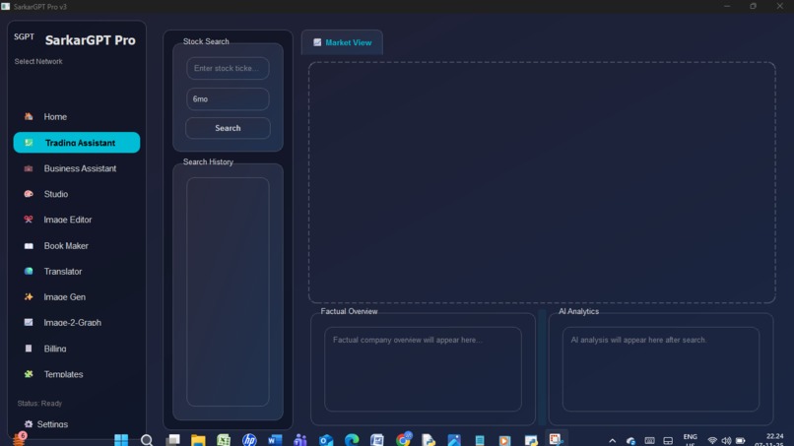Click the Factual company overview text box
The width and height of the screenshot is (794, 446).
point(423,369)
